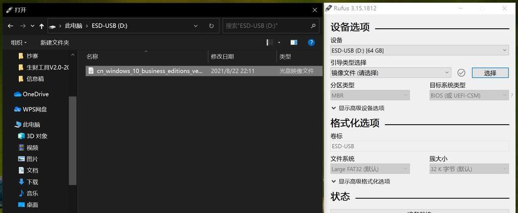Expand the address bar history dropdown
This screenshot has height=213, width=518.
click(x=196, y=26)
